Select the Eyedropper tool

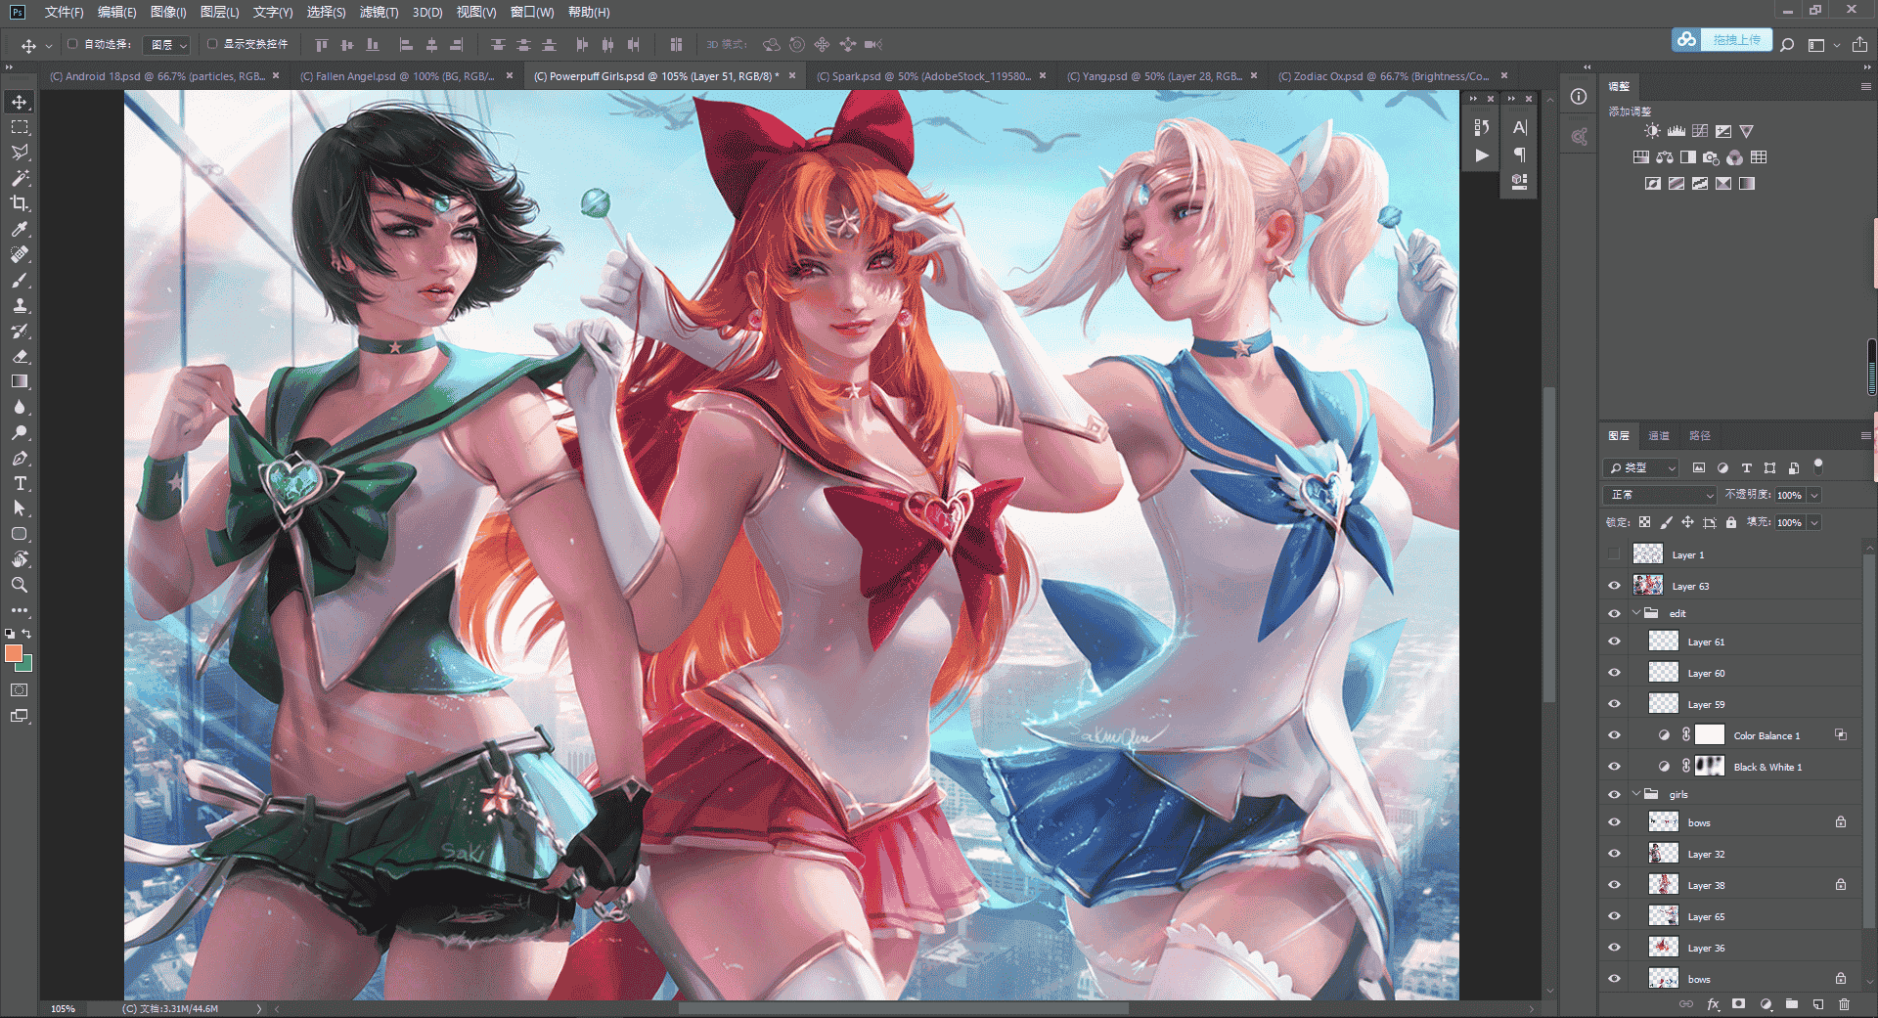(20, 229)
